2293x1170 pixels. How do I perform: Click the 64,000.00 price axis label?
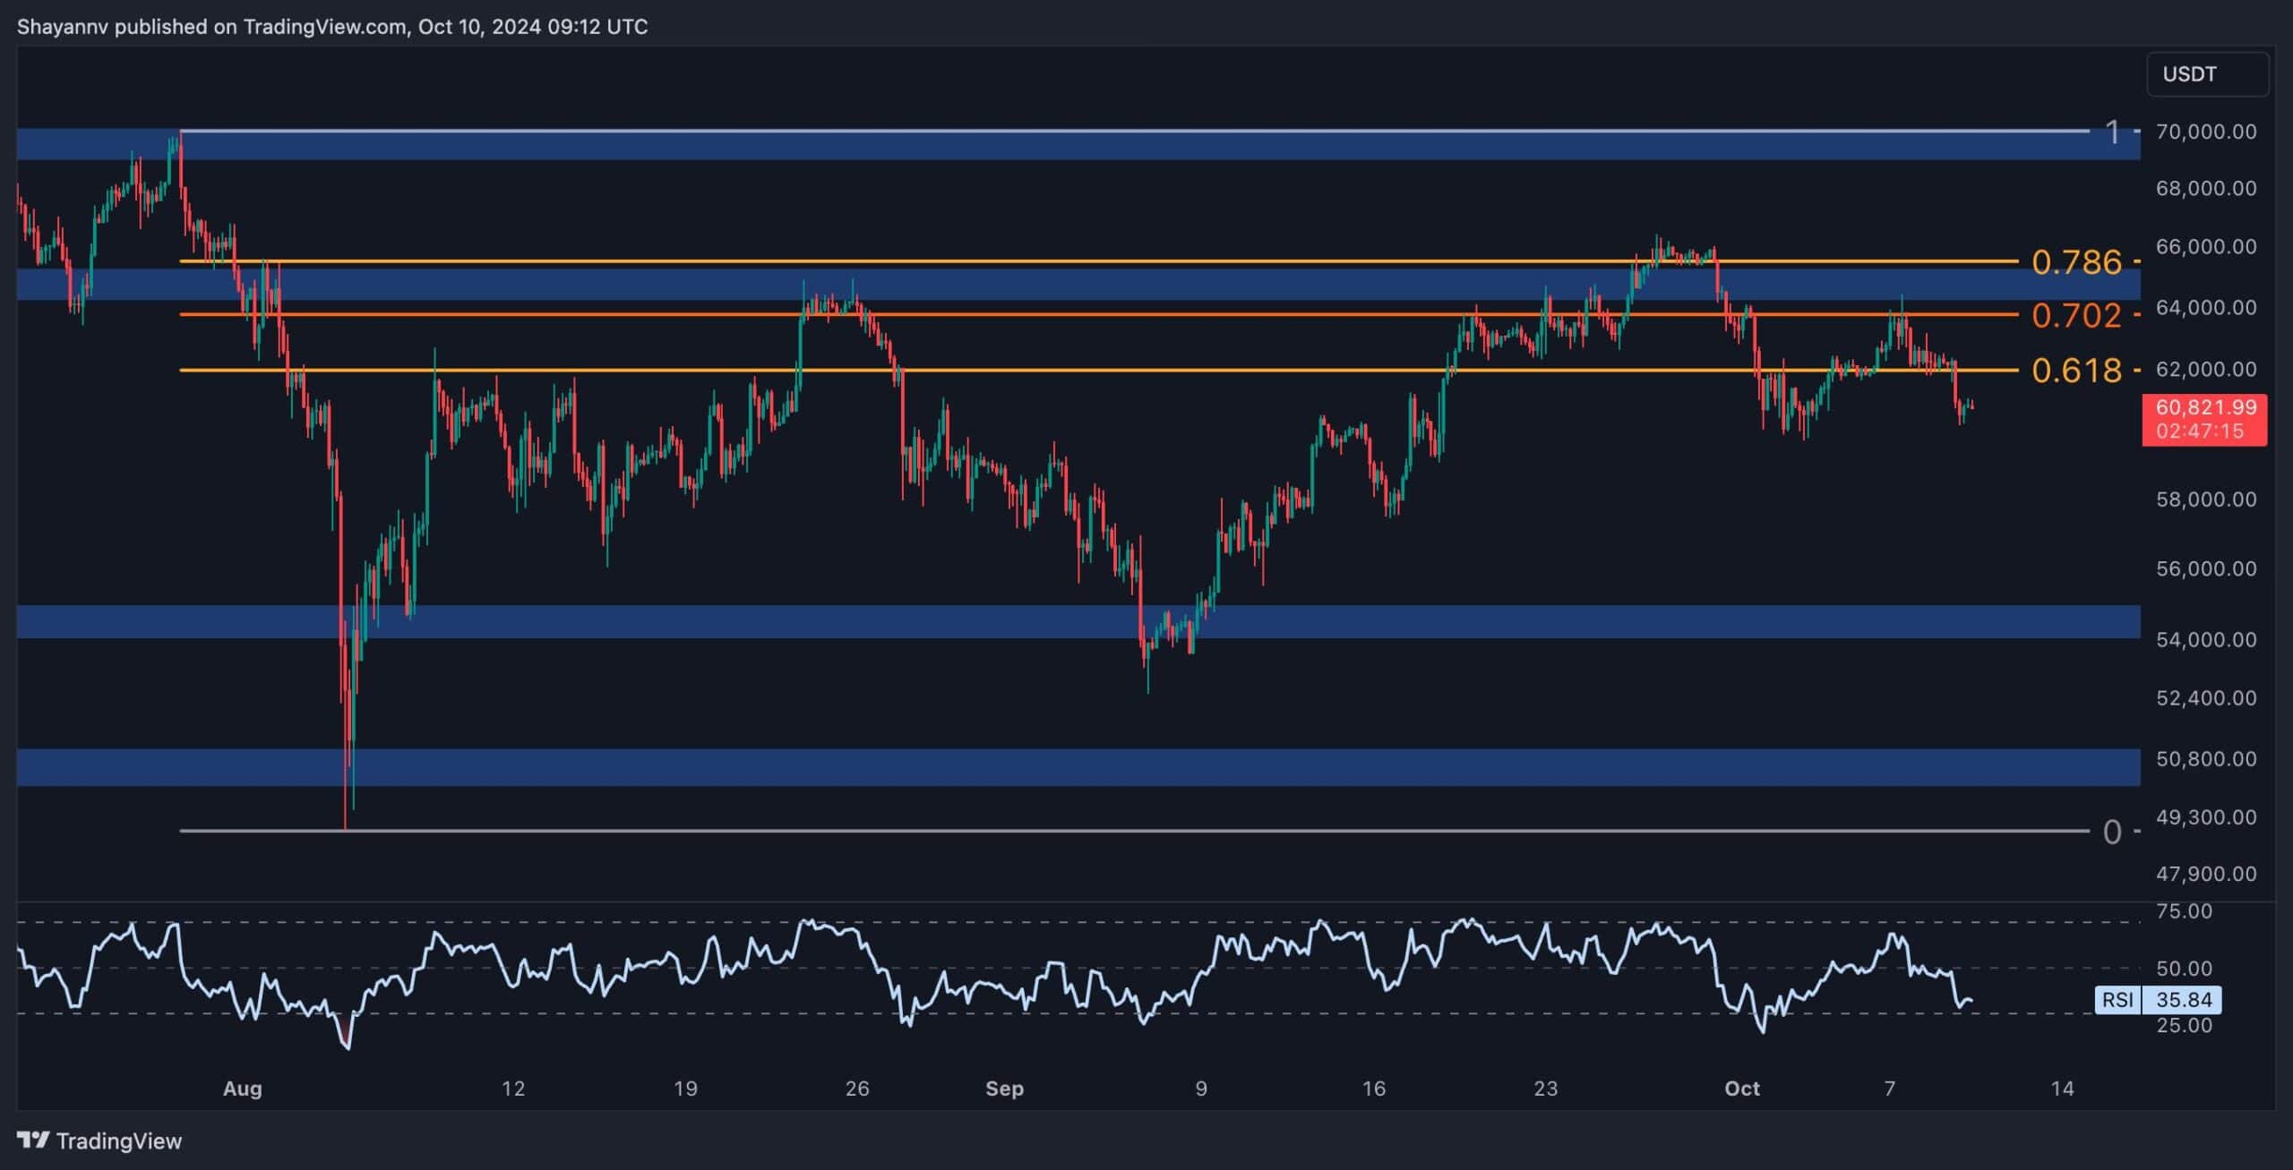(x=2206, y=307)
